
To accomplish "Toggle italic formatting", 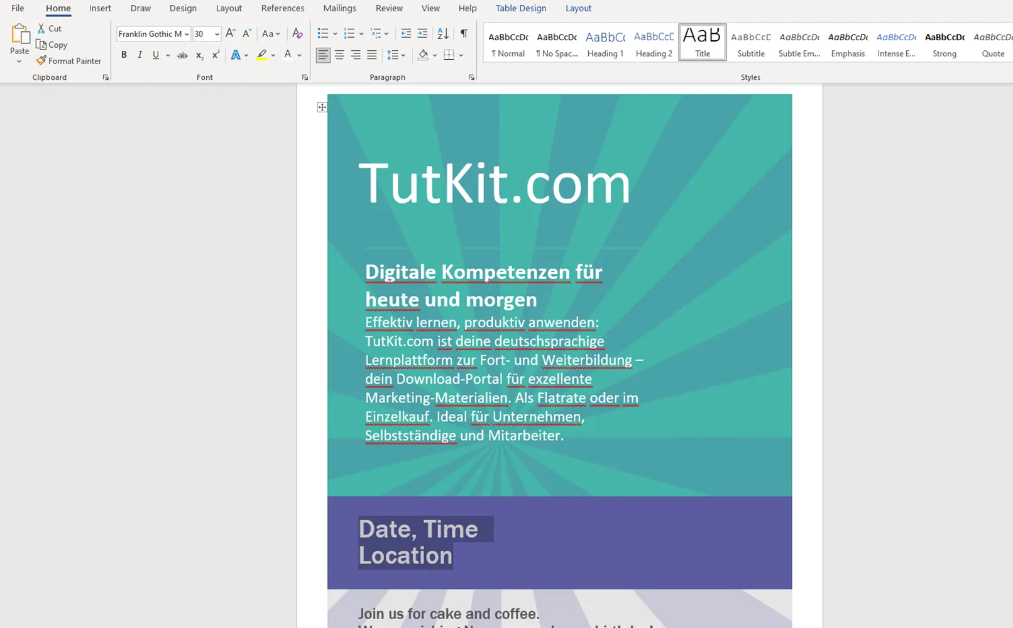I will [140, 55].
